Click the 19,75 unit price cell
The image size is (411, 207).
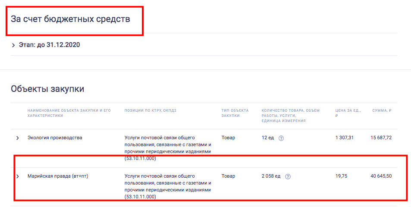point(341,176)
